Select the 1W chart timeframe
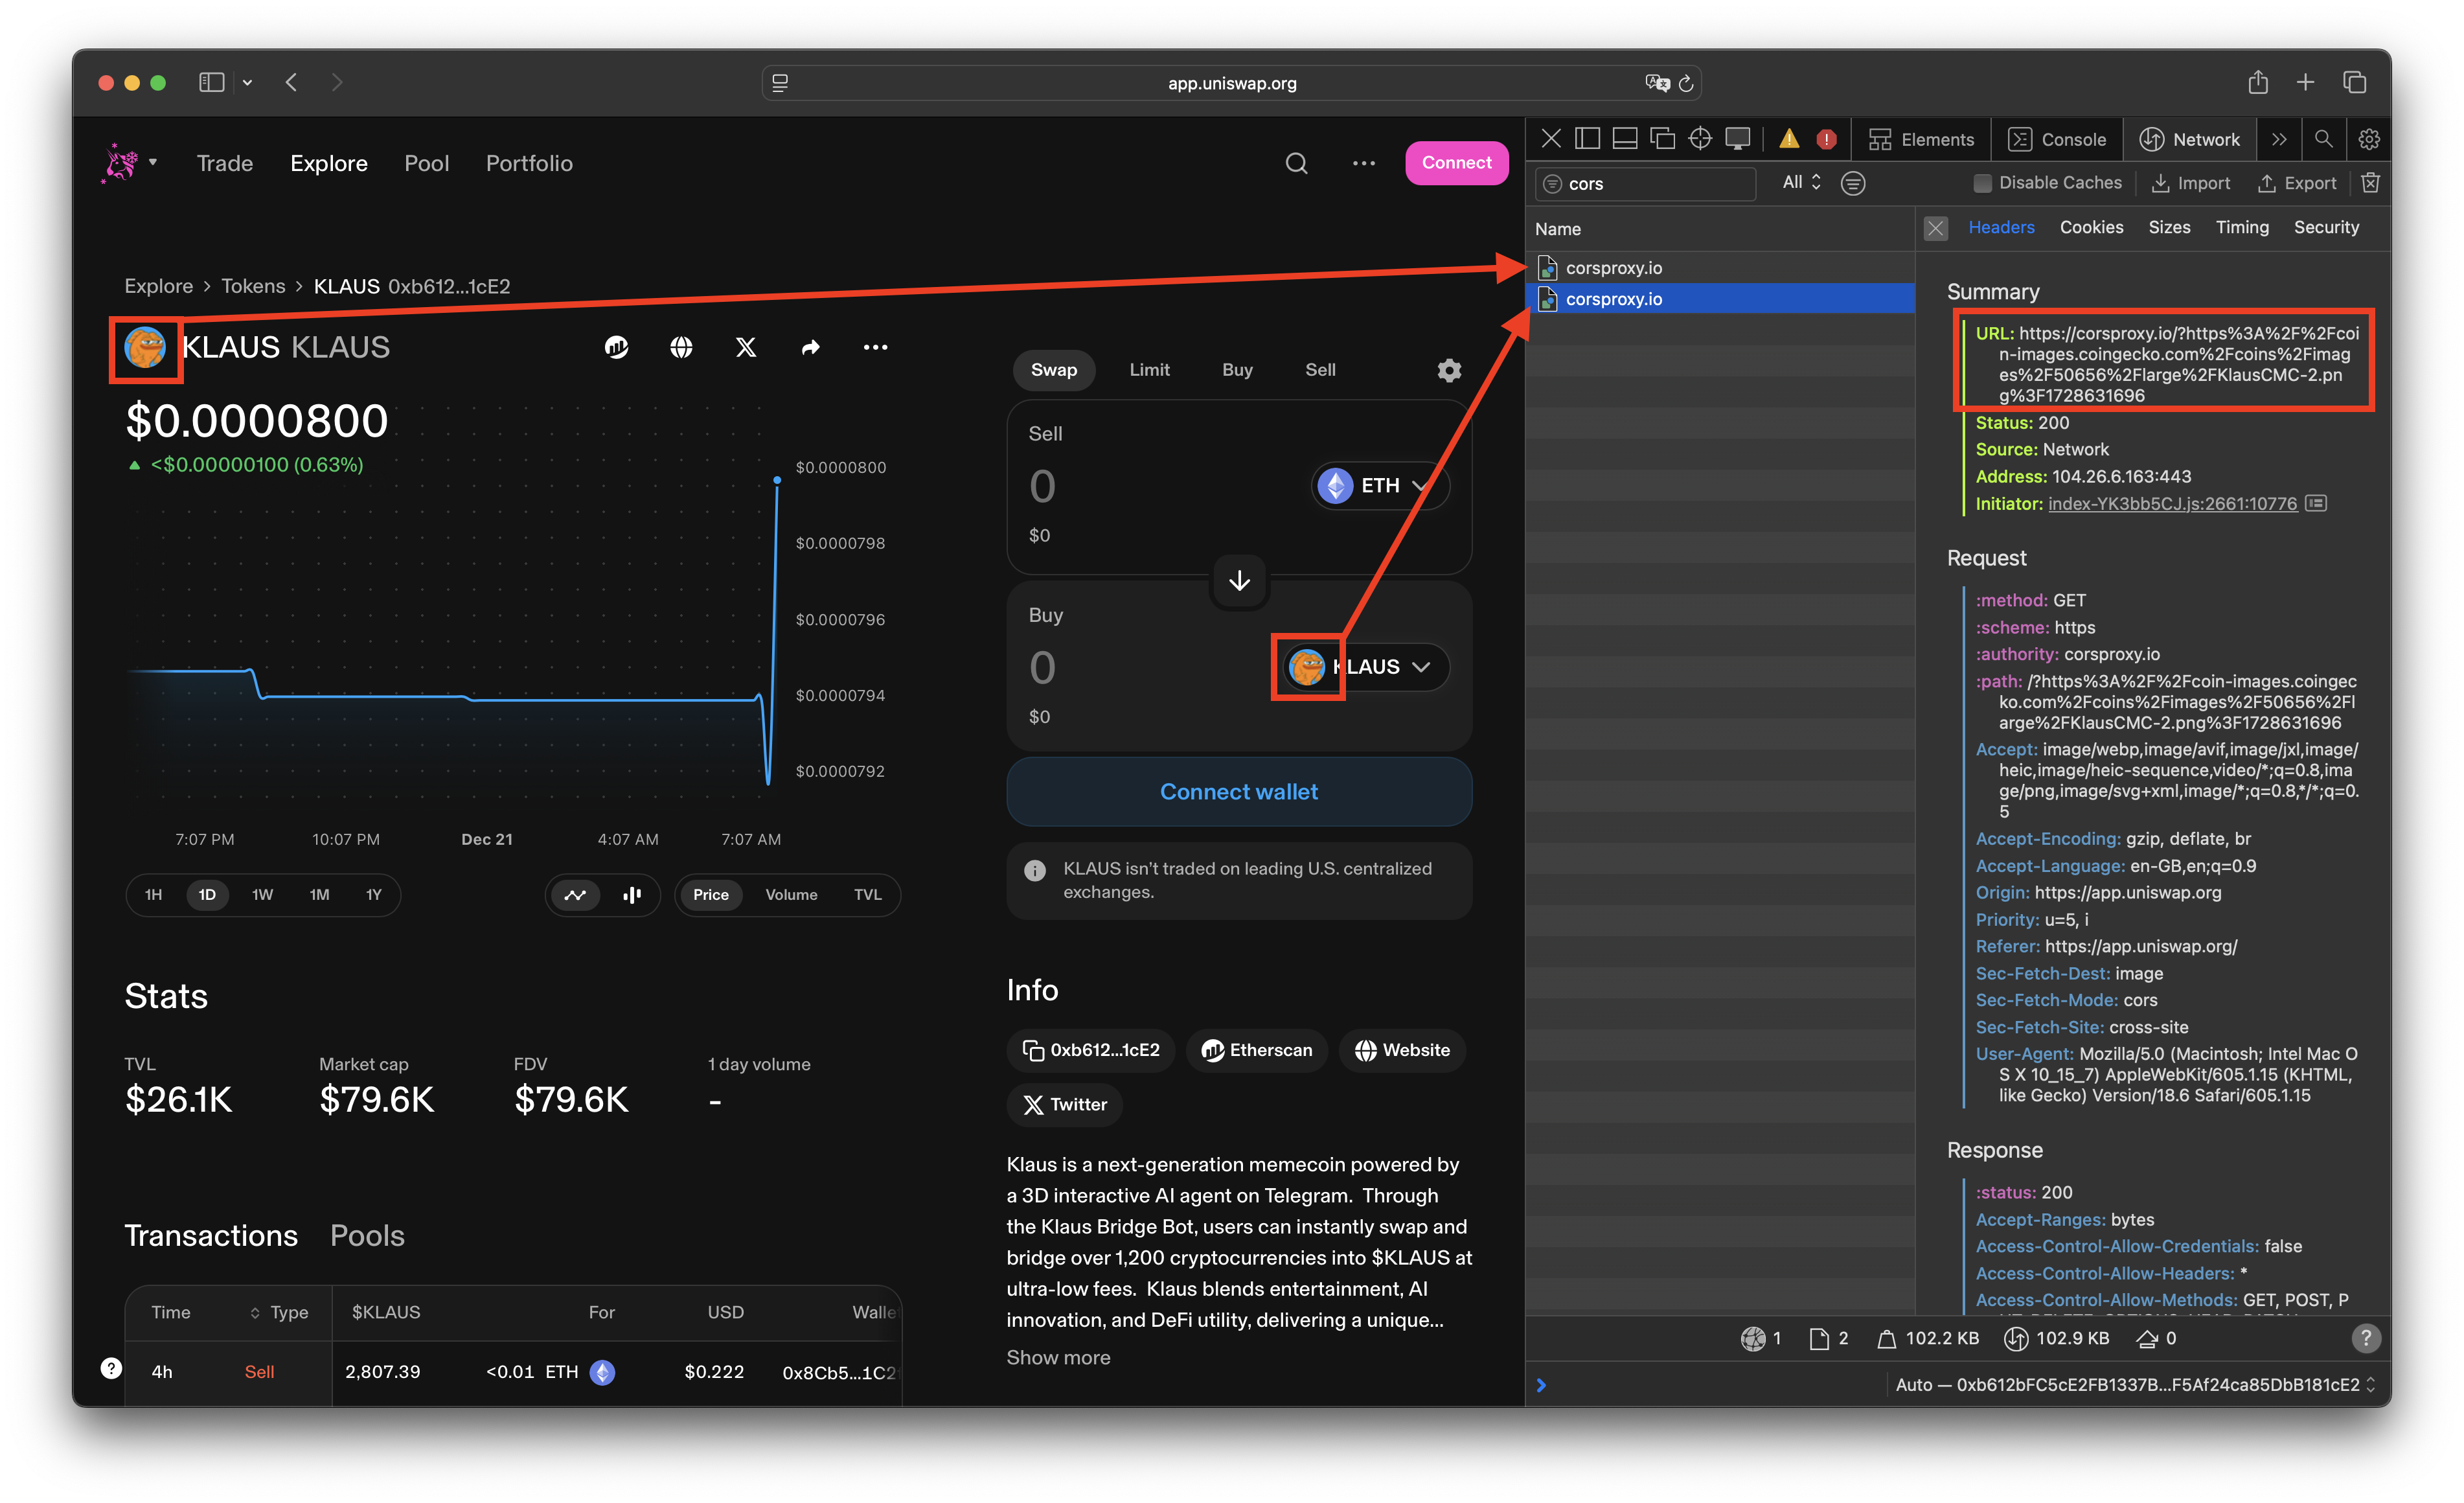The height and width of the screenshot is (1503, 2464). [262, 894]
